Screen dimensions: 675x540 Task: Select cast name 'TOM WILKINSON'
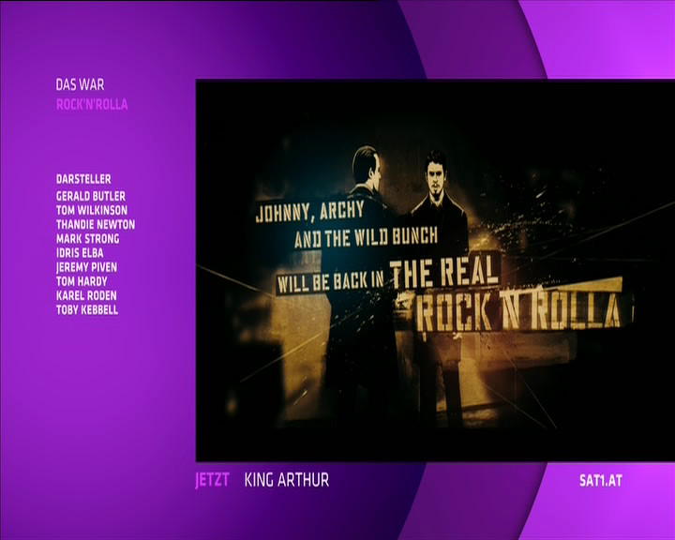point(92,210)
